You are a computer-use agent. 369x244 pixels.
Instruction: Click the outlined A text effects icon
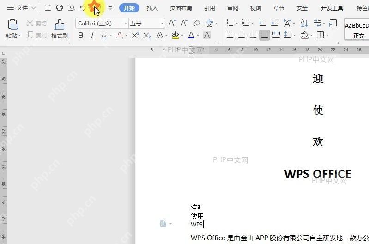pos(160,35)
